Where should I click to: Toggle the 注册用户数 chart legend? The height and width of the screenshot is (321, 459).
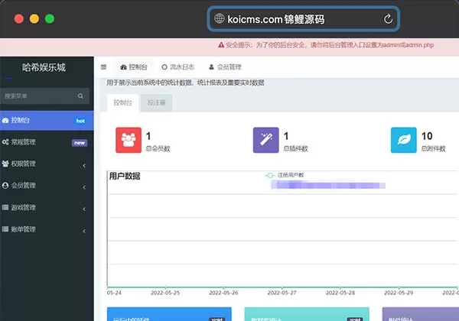click(x=285, y=175)
